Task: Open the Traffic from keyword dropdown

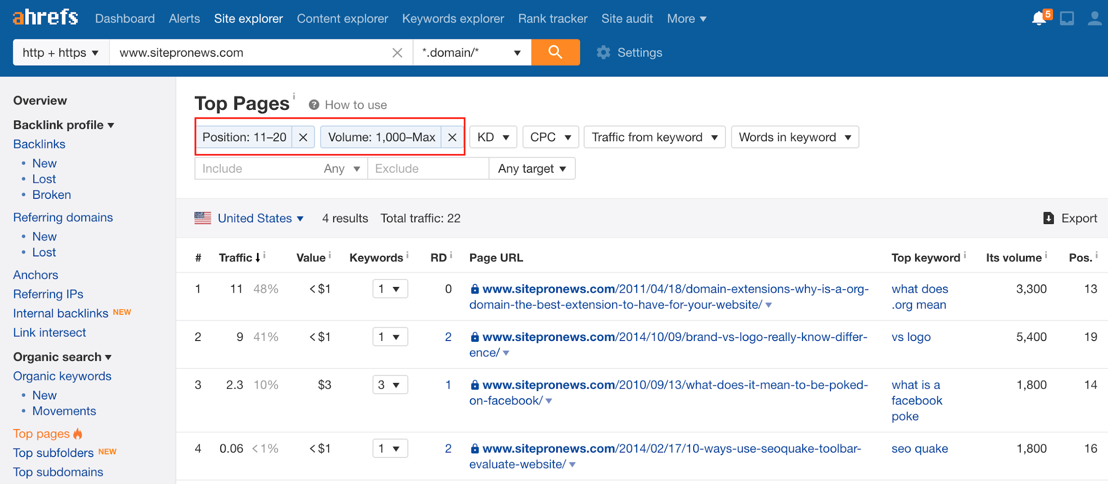Action: click(x=655, y=137)
